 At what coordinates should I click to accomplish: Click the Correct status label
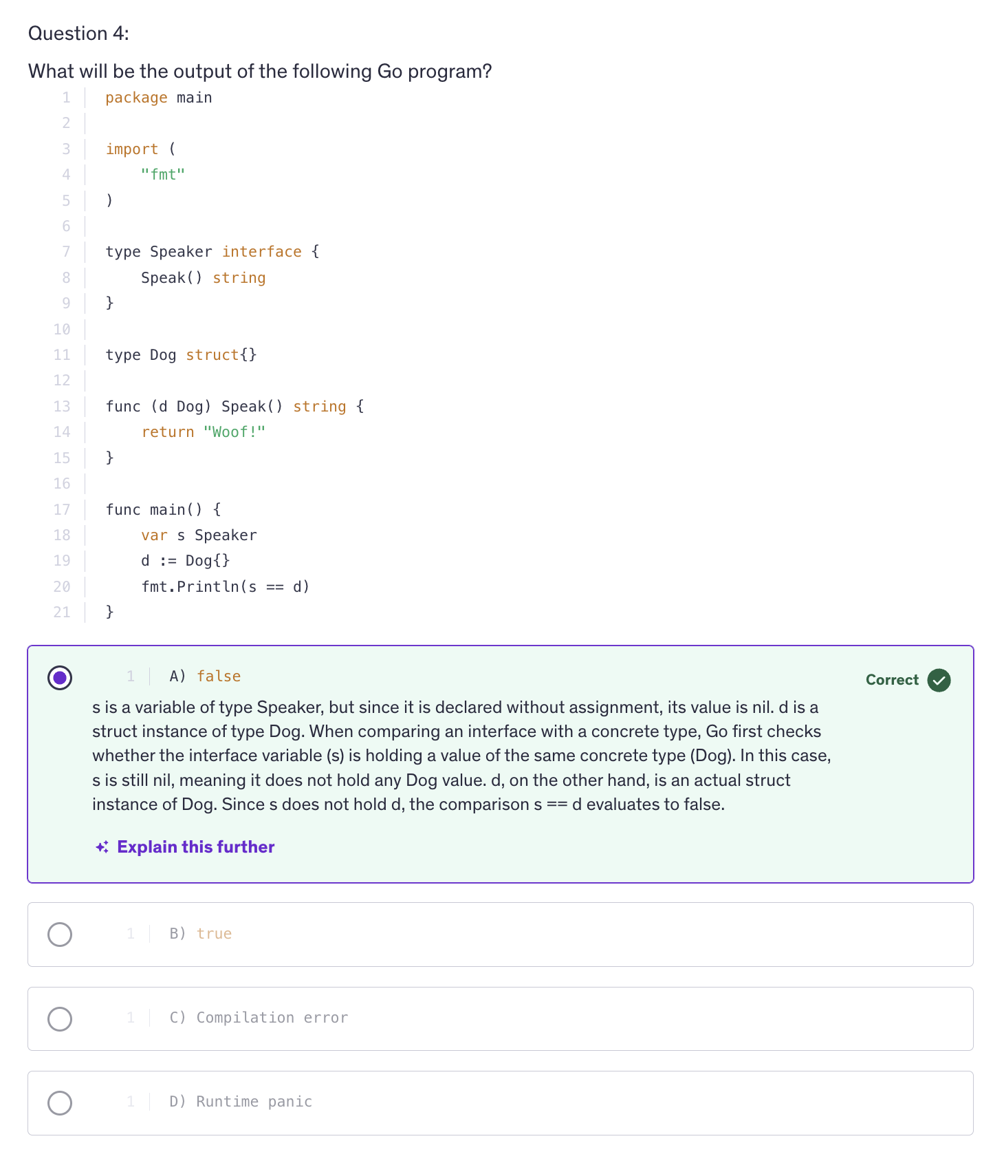892,680
